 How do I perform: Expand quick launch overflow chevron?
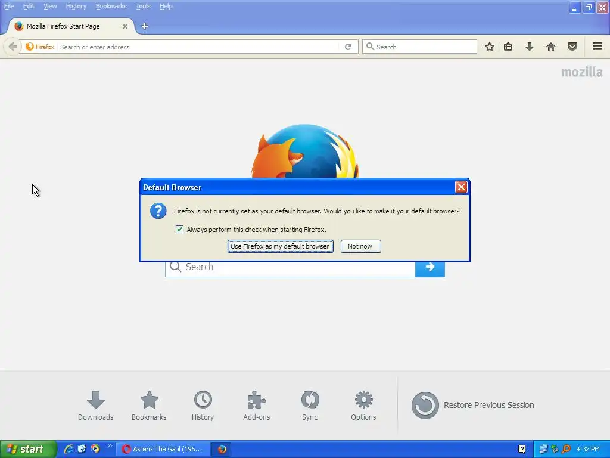click(x=110, y=446)
